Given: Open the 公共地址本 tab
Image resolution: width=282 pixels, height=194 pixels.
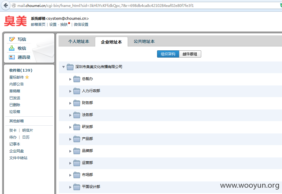Looking at the screenshot, I should (x=144, y=41).
